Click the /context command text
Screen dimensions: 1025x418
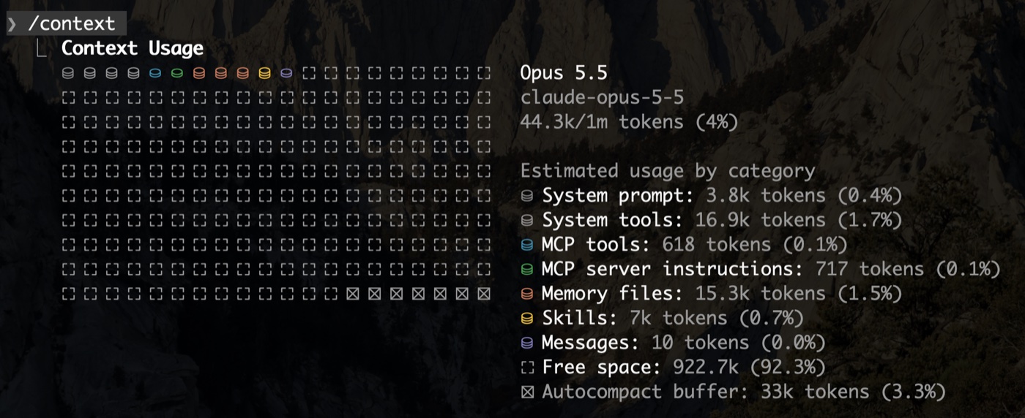[x=72, y=23]
